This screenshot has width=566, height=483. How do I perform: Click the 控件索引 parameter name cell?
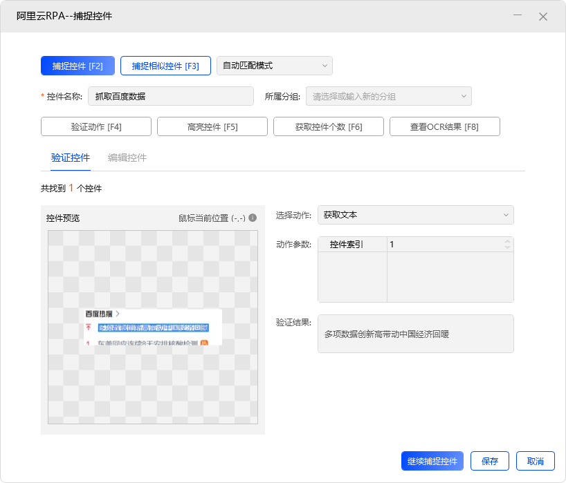pos(352,245)
